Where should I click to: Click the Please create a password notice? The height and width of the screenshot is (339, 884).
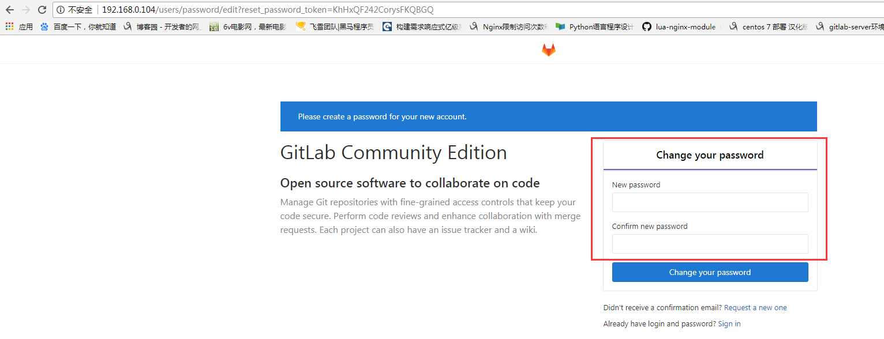click(x=548, y=116)
